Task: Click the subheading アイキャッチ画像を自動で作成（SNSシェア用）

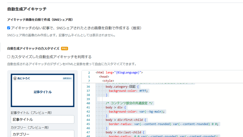Action: click(40, 20)
